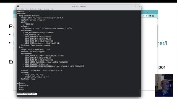This screenshot has width=177, height=99.
Task: Open the browser three-dot menu
Action: click(156, 16)
